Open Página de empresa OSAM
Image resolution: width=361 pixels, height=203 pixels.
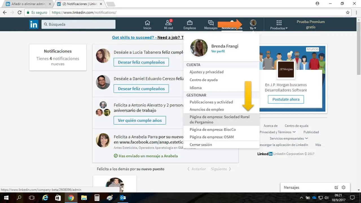coord(212,137)
